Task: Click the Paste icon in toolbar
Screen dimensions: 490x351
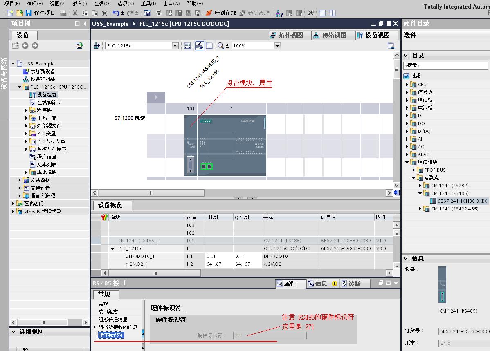Action: point(95,13)
